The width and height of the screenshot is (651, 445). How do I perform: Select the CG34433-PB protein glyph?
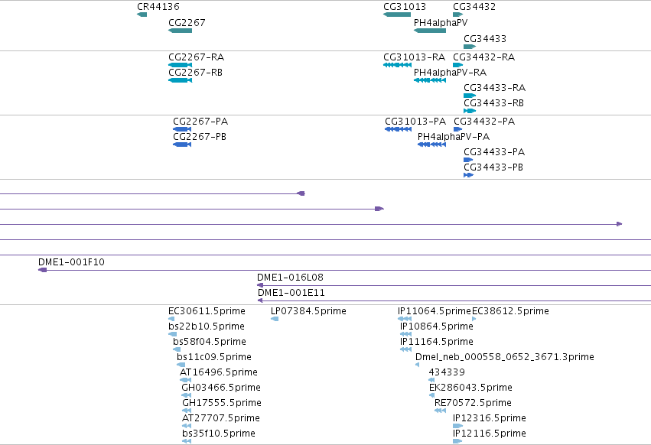coord(468,175)
